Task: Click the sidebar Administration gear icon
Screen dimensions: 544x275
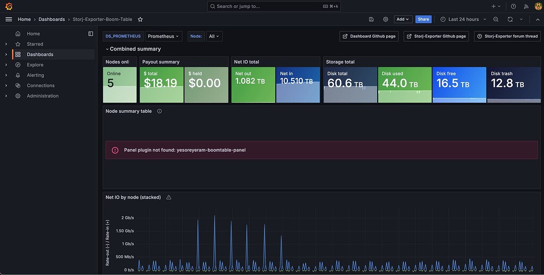Action: [18, 96]
